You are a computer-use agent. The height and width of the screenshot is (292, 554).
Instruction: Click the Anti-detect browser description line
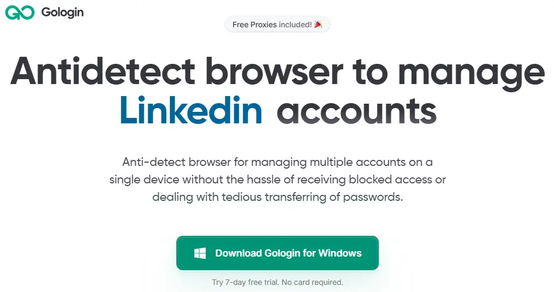[277, 162]
